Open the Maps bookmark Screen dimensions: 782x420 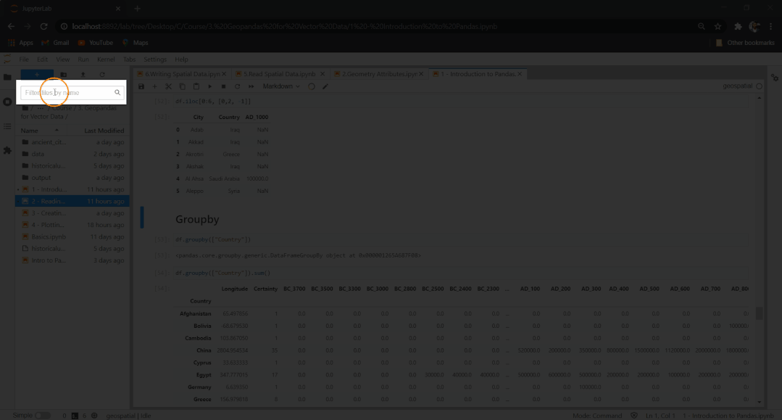135,43
